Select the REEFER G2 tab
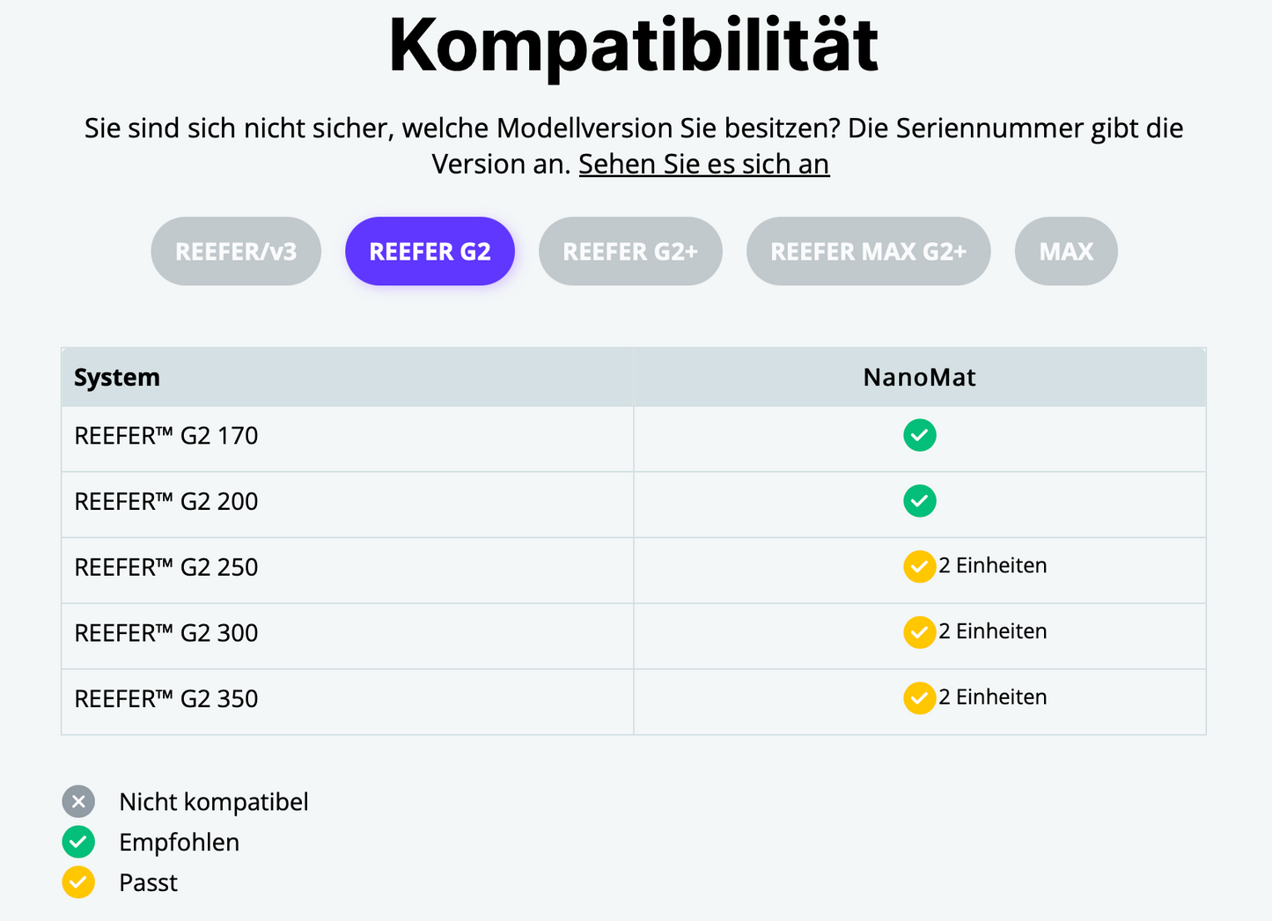This screenshot has width=1272, height=921. [x=430, y=252]
